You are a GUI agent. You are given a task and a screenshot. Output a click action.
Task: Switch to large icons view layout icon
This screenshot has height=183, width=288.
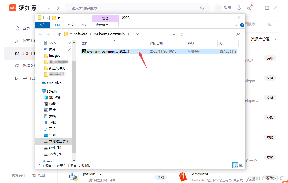tap(241, 165)
